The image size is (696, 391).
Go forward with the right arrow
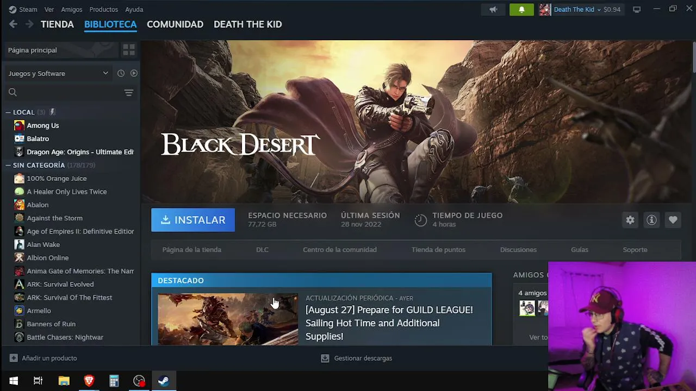coord(29,24)
